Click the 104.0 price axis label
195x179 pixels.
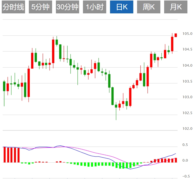[x=188, y=66]
